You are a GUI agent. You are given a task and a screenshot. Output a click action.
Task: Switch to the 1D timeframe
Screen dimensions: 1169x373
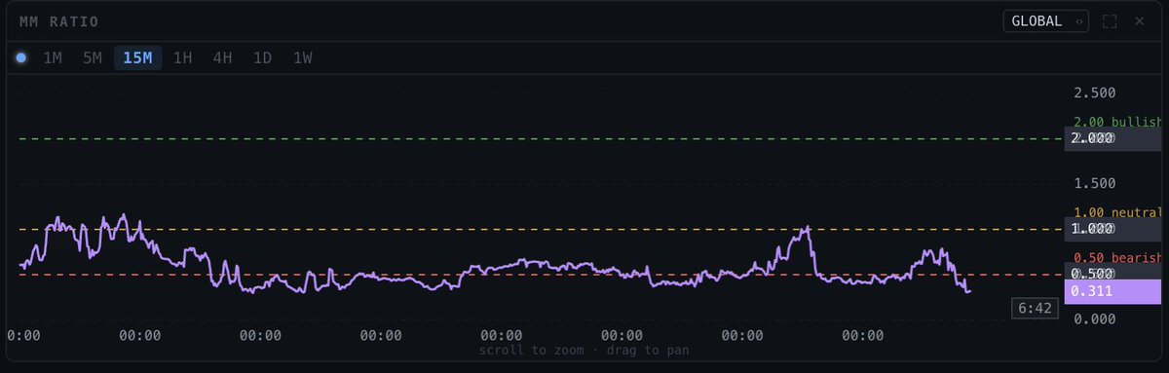[x=262, y=57]
